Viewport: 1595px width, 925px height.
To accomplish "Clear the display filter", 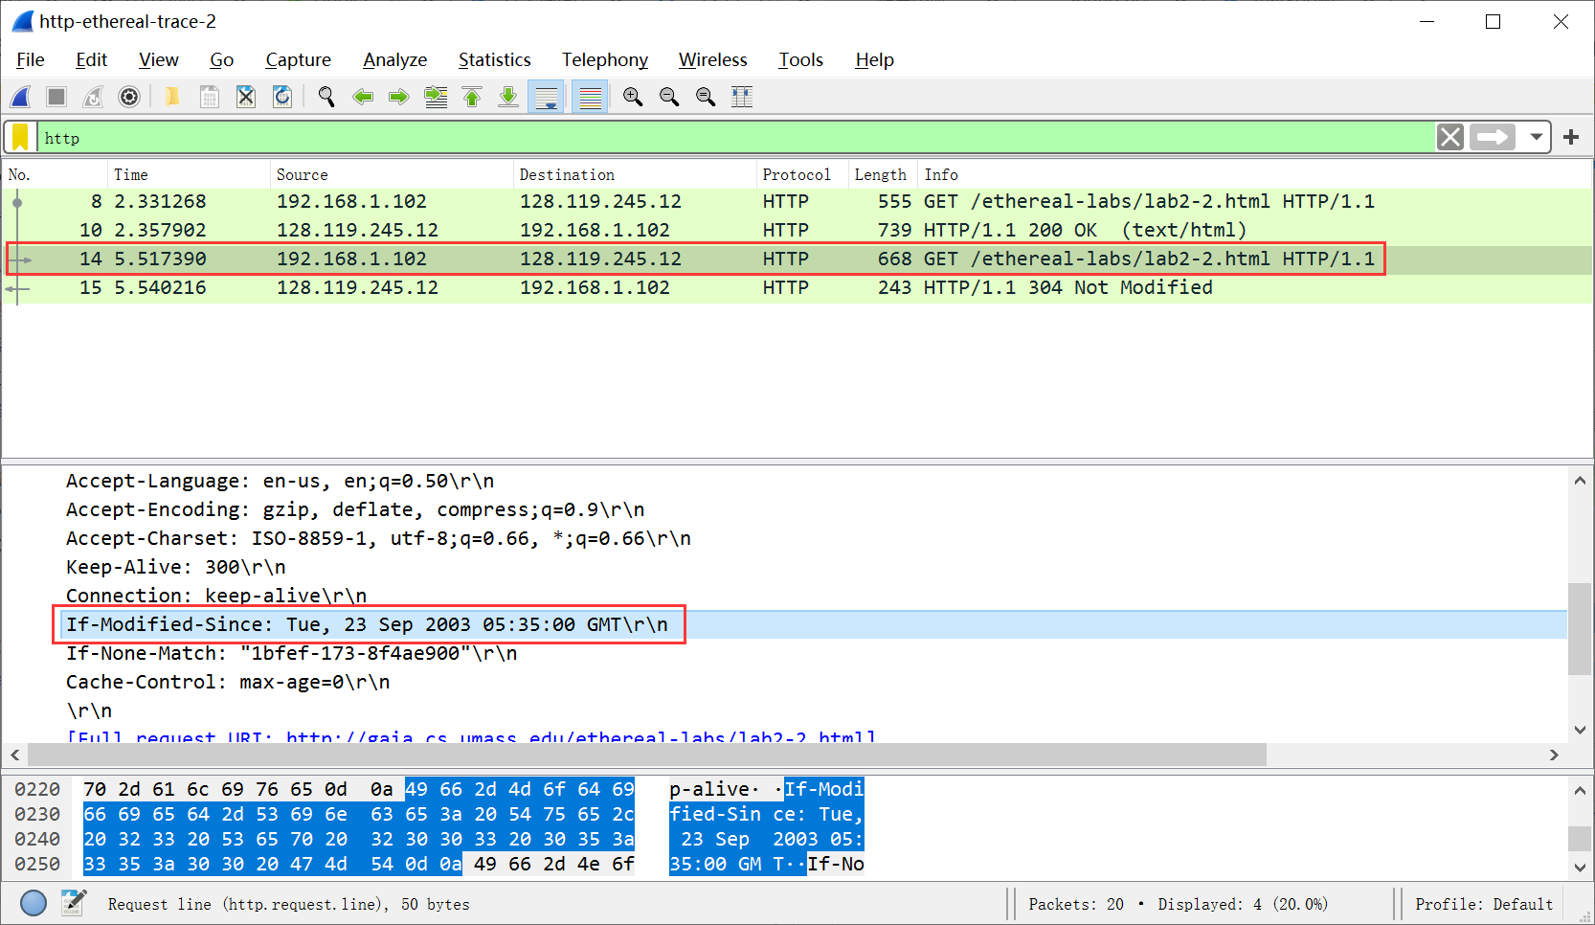I will [1450, 138].
